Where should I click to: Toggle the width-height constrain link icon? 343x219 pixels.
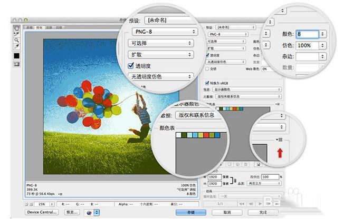(x=234, y=181)
